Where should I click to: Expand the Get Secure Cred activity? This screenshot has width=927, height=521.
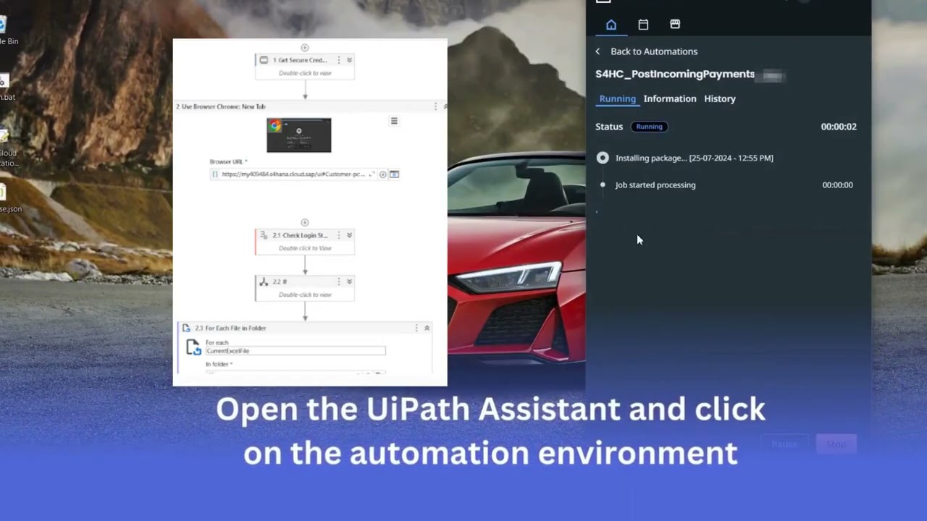pos(349,60)
